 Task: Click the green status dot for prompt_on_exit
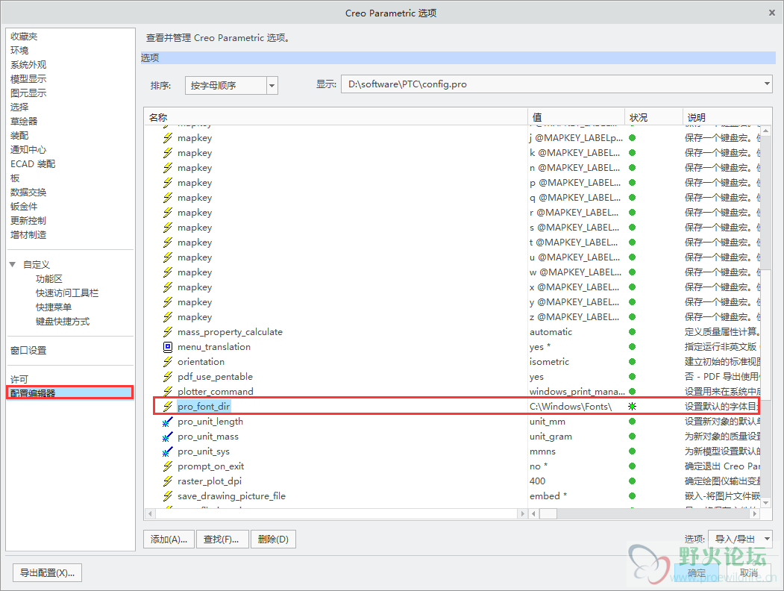[x=632, y=466]
